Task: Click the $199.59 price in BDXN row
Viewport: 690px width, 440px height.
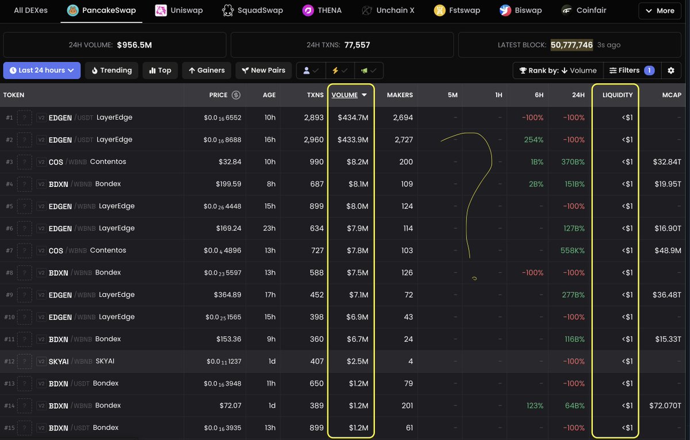Action: [x=228, y=184]
